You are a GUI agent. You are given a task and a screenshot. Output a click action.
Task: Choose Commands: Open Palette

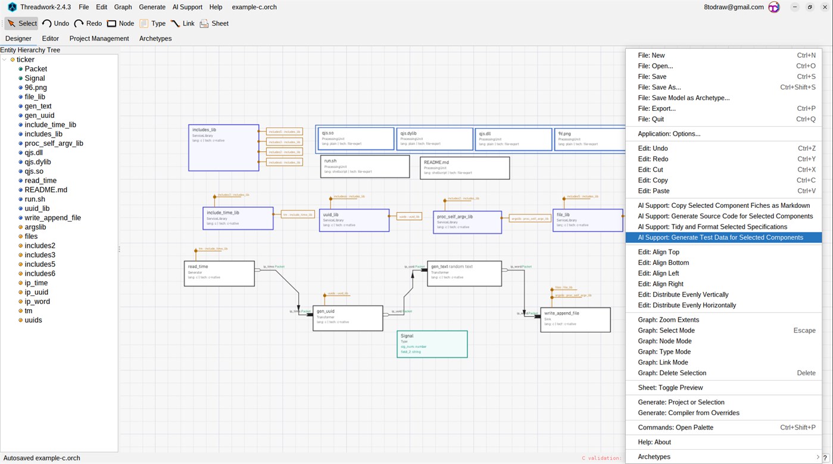(x=723, y=428)
